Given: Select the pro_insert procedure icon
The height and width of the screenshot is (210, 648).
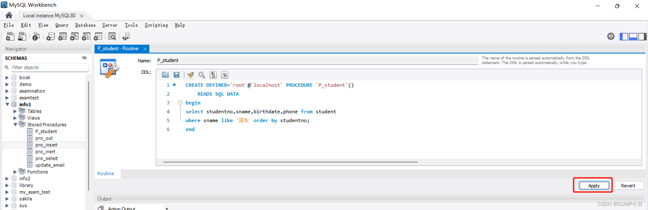Looking at the screenshot, I should (30, 145).
